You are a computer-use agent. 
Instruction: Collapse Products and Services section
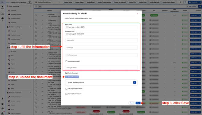(31, 93)
